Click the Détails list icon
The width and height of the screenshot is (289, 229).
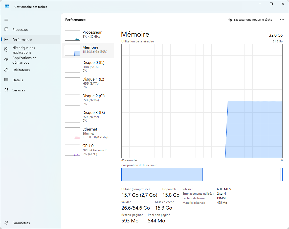pos(7,80)
